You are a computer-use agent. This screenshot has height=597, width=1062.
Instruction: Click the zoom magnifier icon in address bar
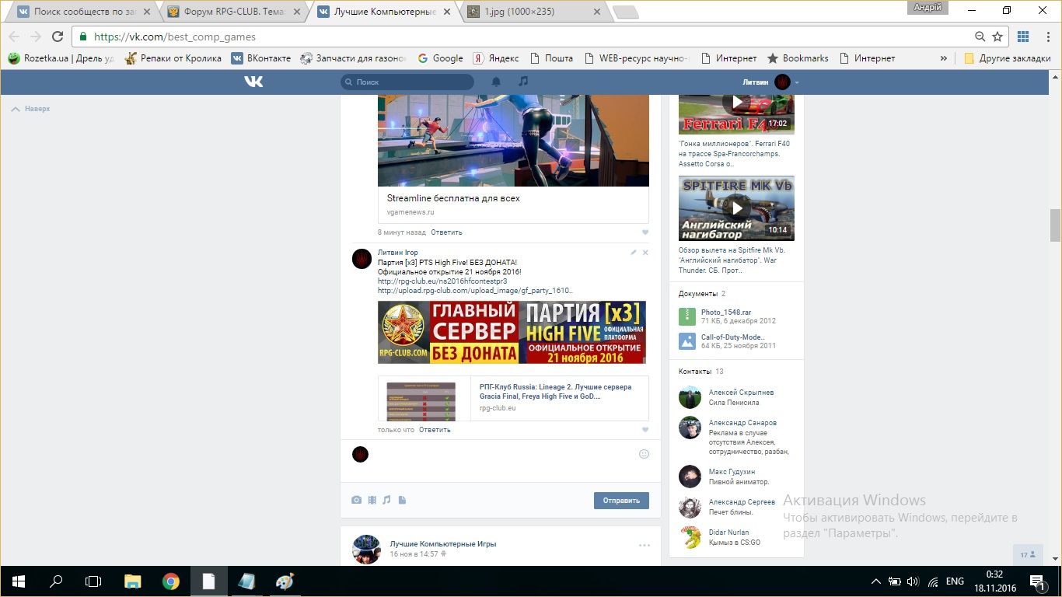(980, 37)
